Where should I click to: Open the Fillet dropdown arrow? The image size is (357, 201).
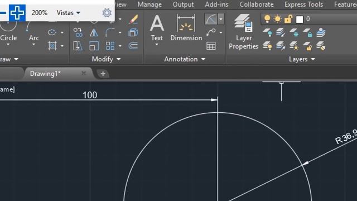click(x=120, y=32)
